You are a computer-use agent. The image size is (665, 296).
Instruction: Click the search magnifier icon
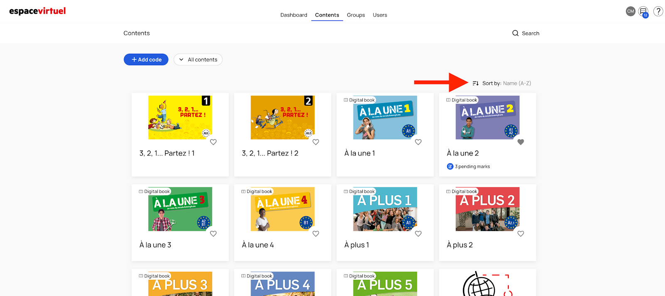pos(515,33)
